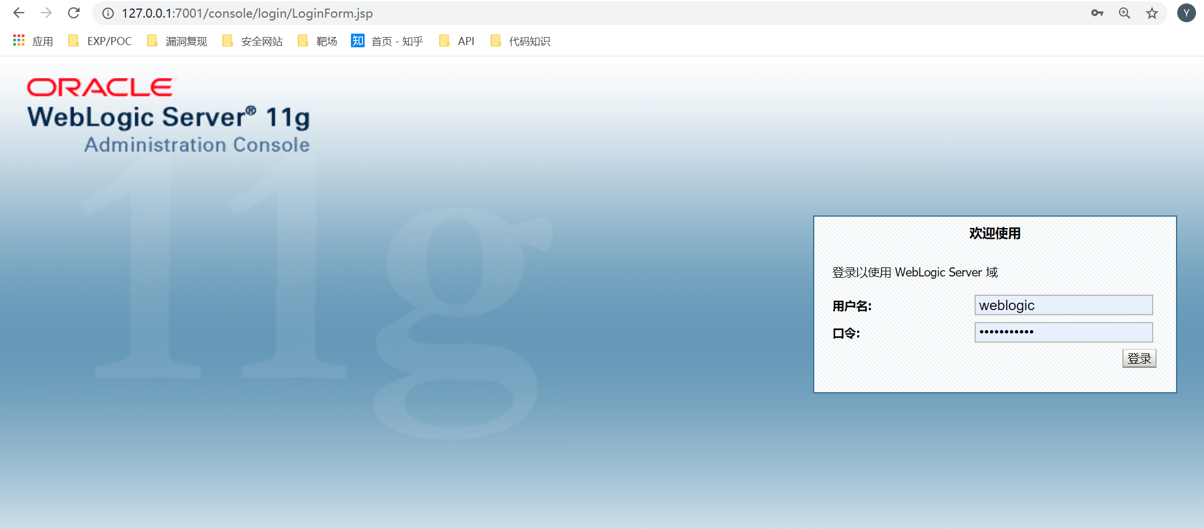1204x529 pixels.
Task: Go back to the previous page
Action: 19,13
